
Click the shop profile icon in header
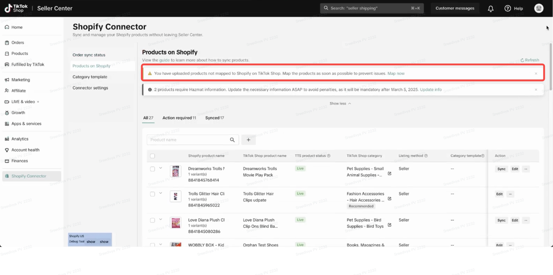538,8
